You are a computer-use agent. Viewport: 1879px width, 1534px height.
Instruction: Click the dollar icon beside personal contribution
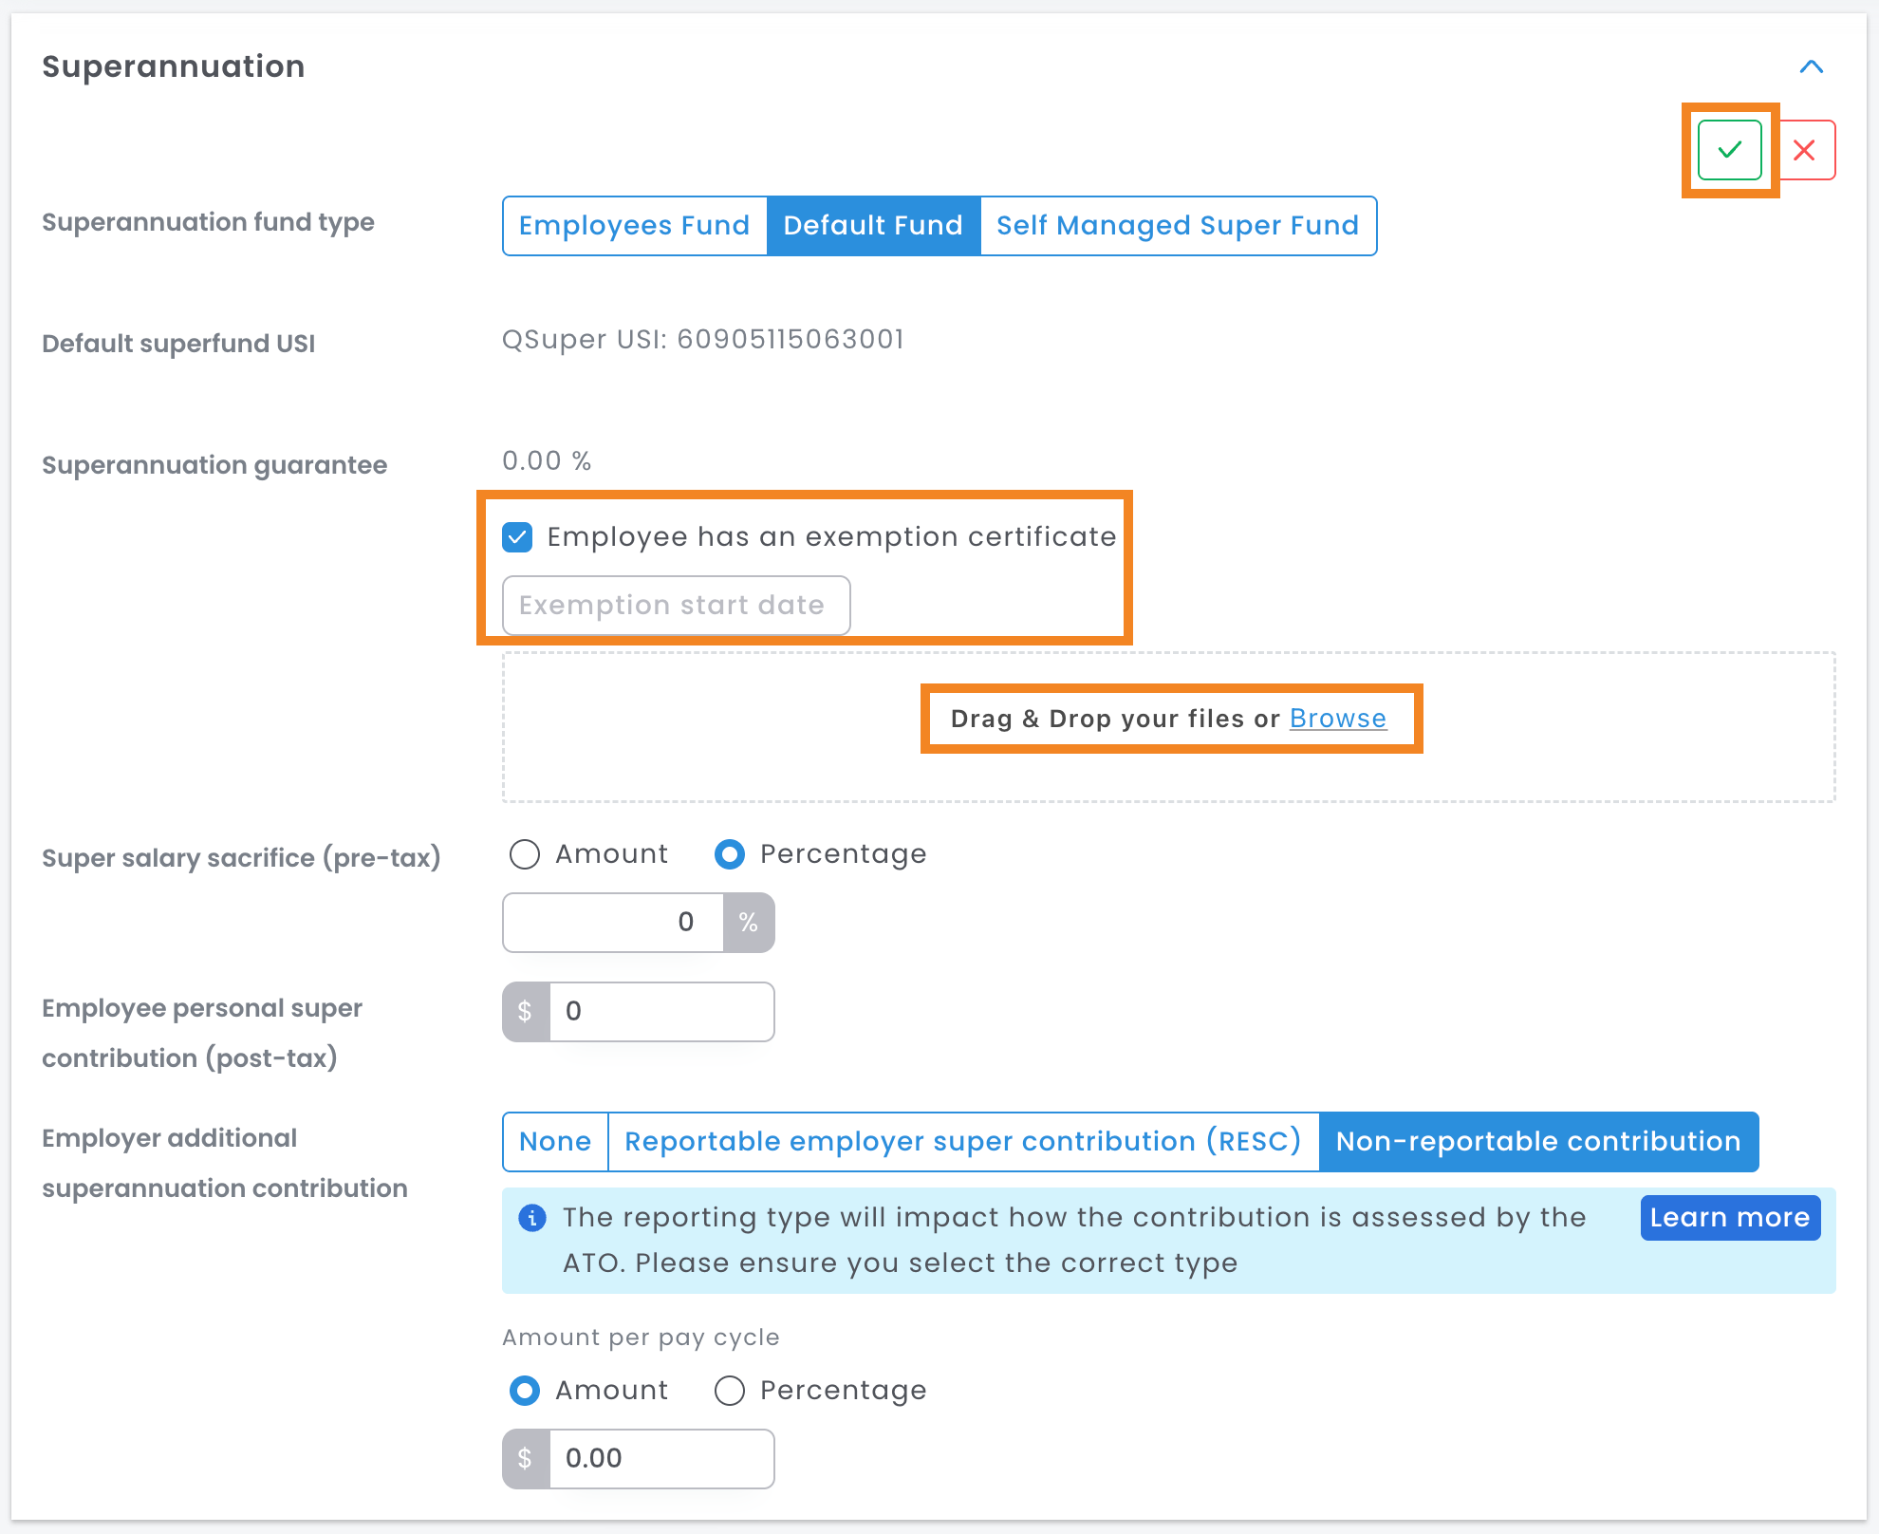click(x=526, y=1011)
